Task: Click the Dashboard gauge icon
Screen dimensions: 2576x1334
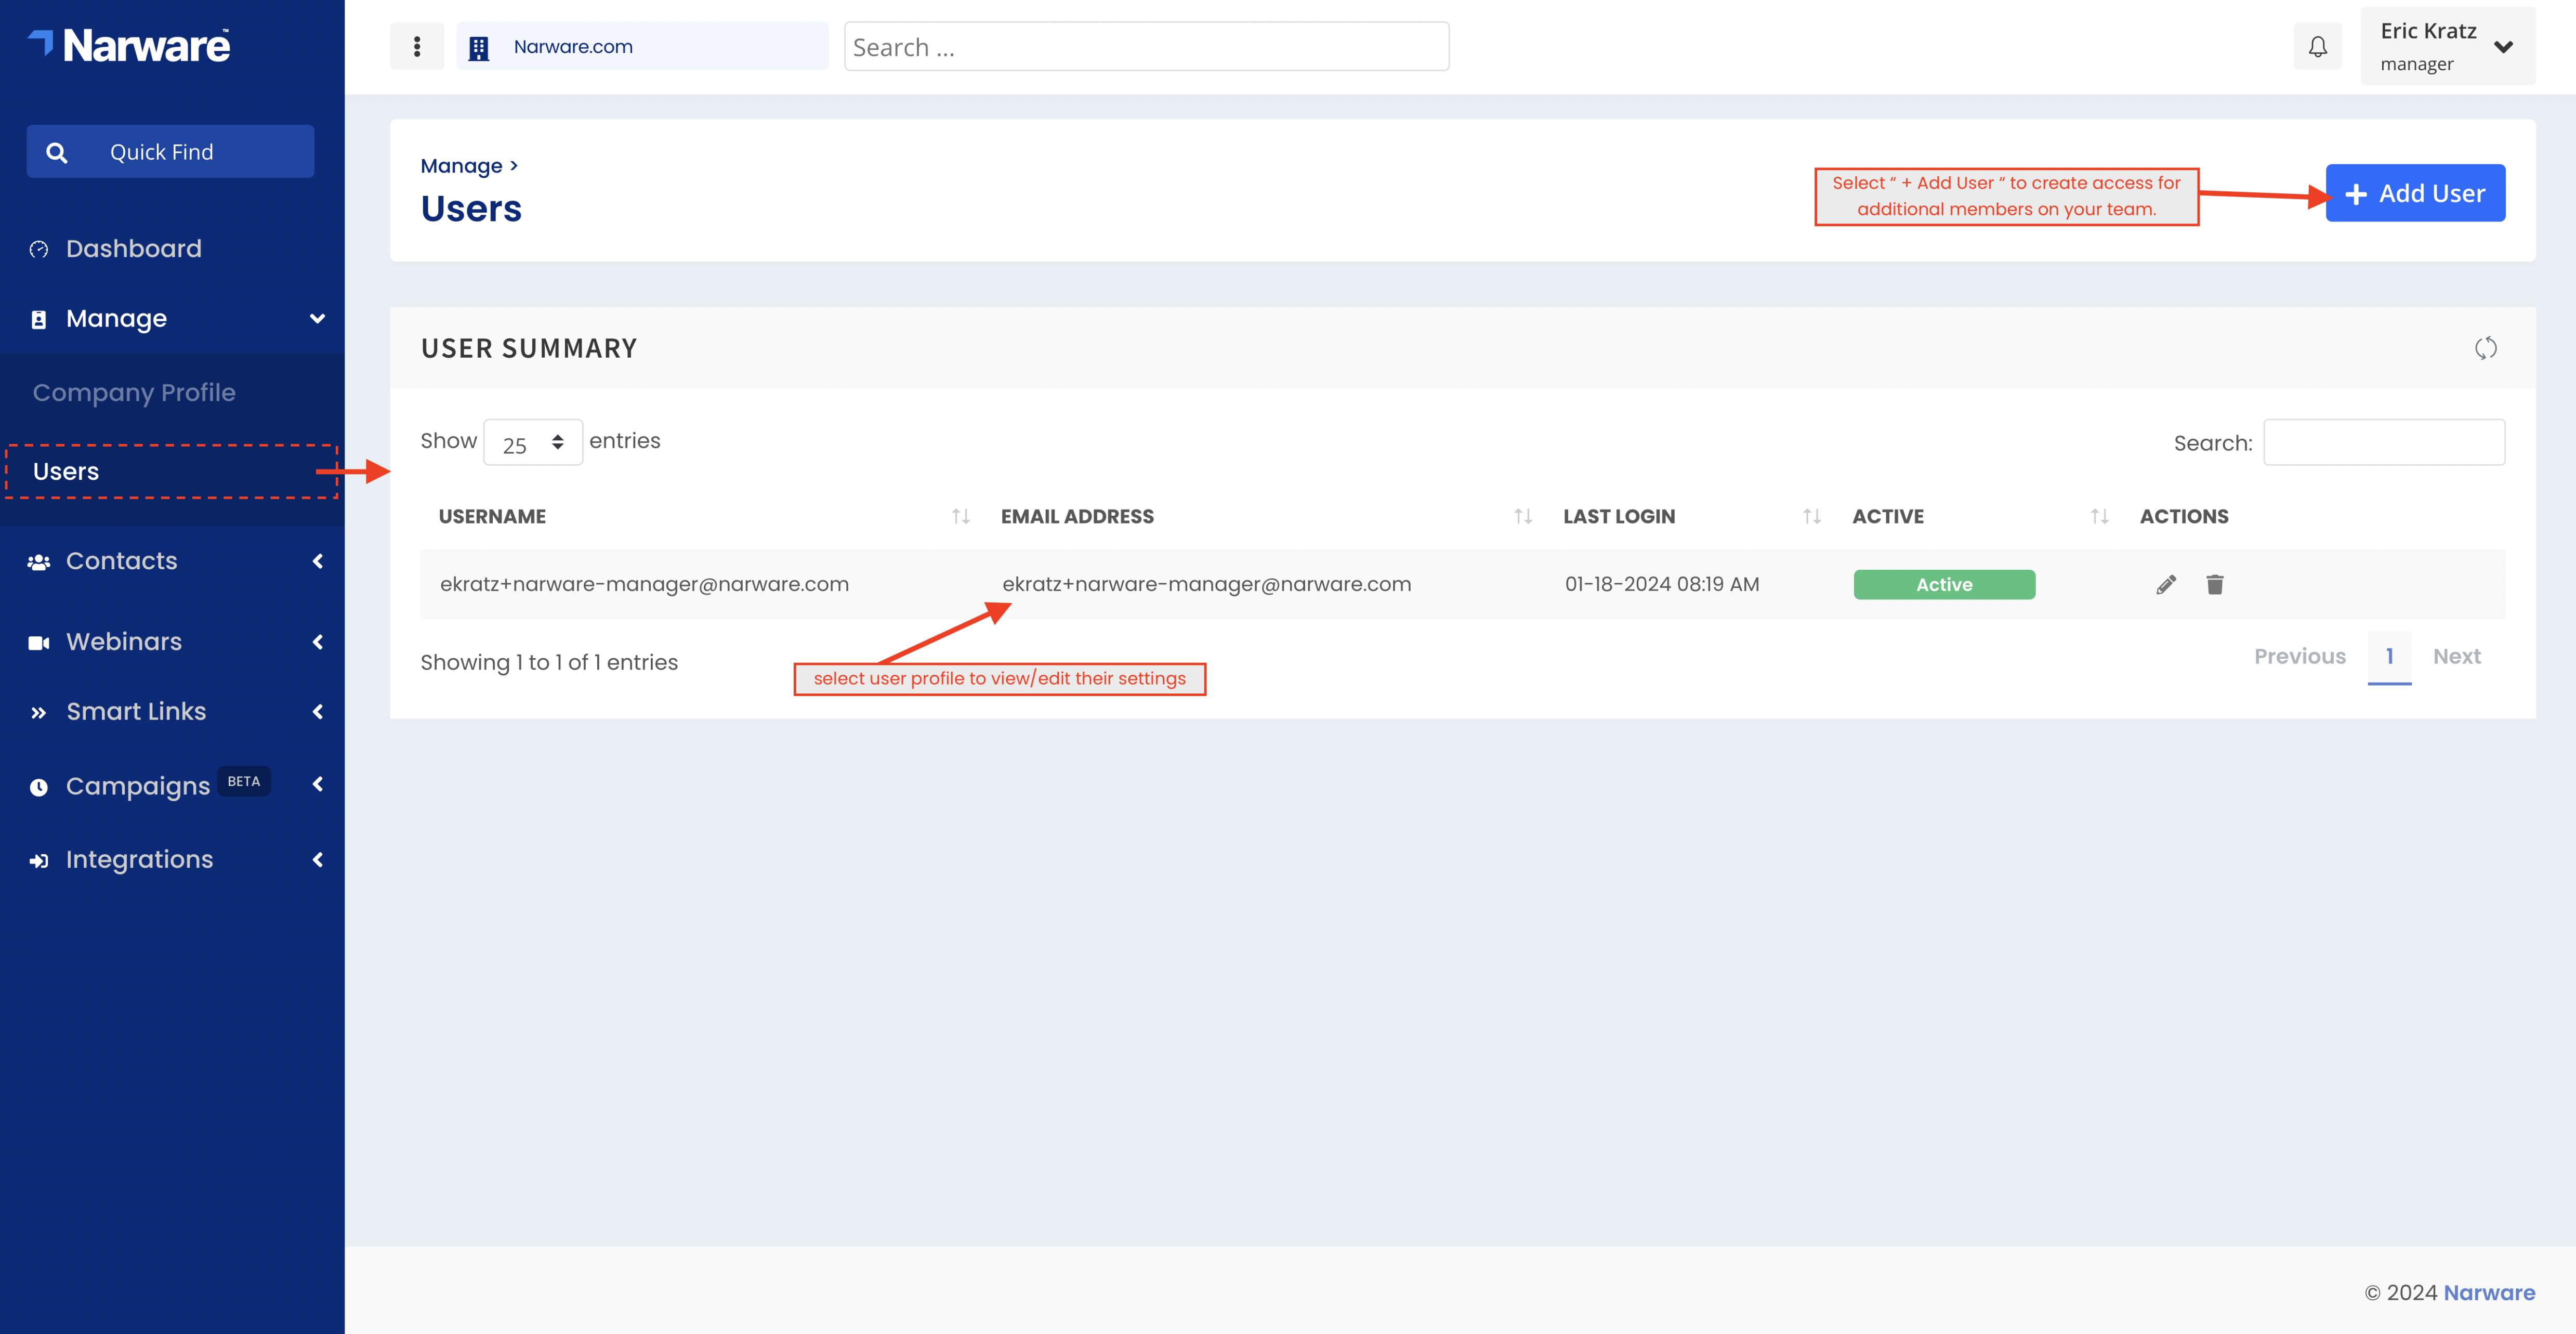Action: tap(39, 249)
